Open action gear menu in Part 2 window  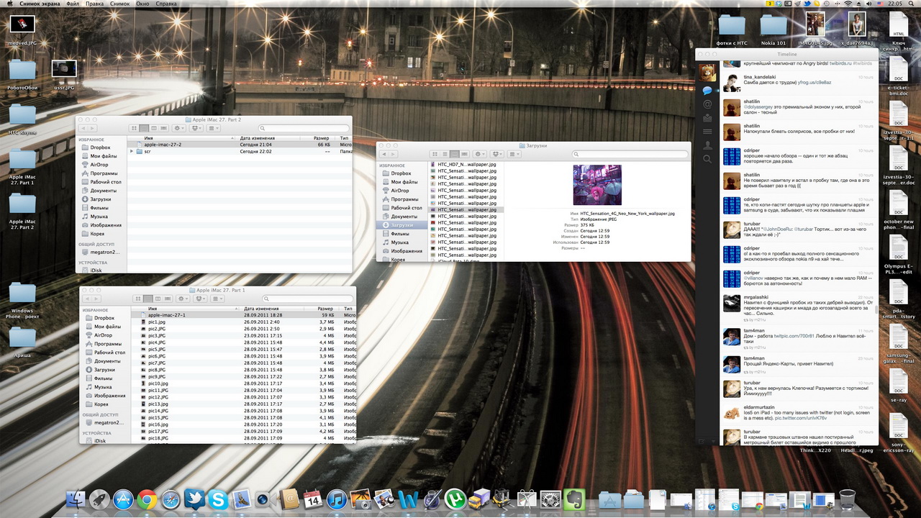[x=178, y=128]
